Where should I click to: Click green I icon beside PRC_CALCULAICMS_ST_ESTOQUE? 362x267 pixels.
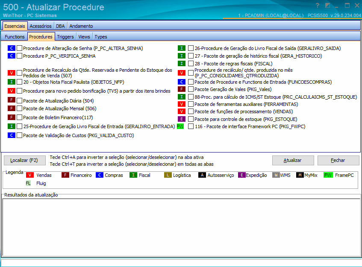coord(182,97)
